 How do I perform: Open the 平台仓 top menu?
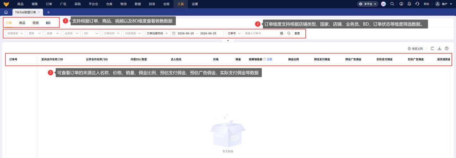[93, 4]
